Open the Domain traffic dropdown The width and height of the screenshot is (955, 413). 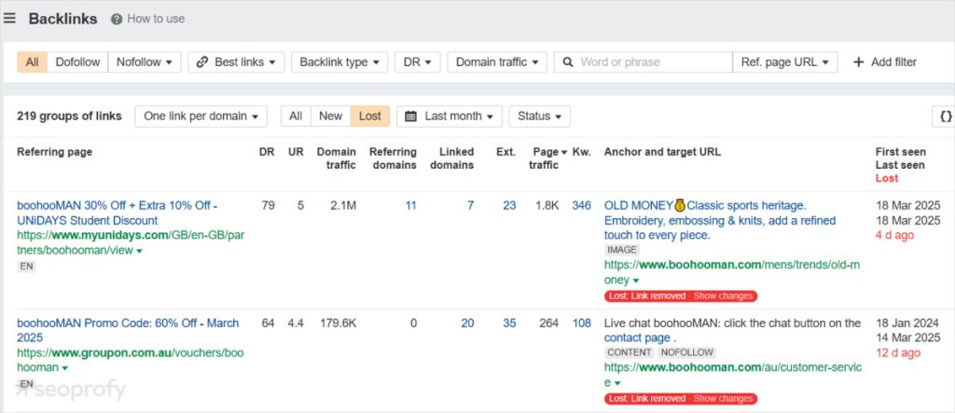pyautogui.click(x=497, y=62)
